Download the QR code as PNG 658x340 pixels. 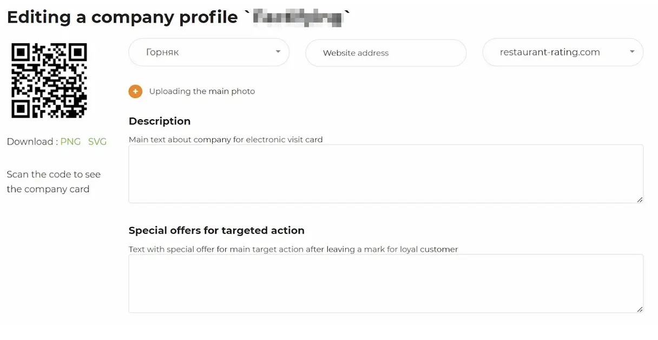(70, 142)
